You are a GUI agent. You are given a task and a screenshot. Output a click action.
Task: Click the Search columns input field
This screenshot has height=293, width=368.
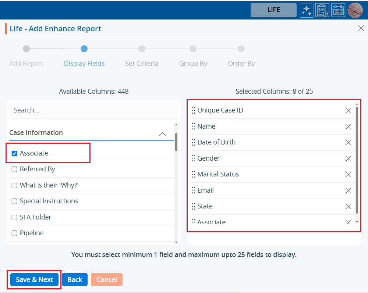(x=93, y=110)
